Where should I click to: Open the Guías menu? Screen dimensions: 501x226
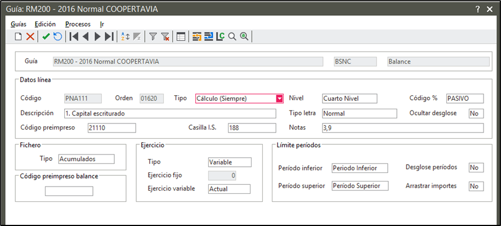tap(19, 24)
